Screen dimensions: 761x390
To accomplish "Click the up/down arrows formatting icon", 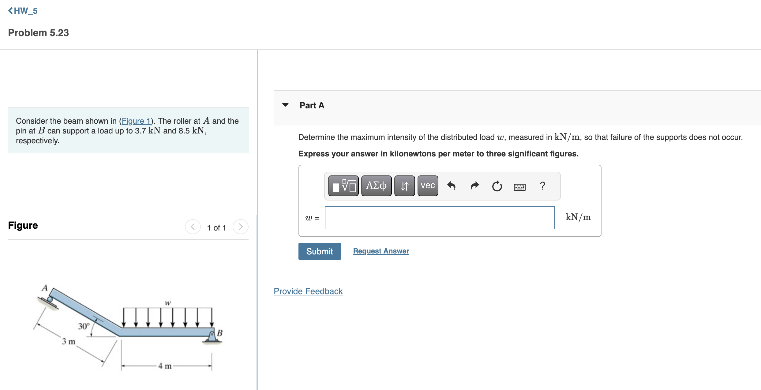I will coord(404,186).
